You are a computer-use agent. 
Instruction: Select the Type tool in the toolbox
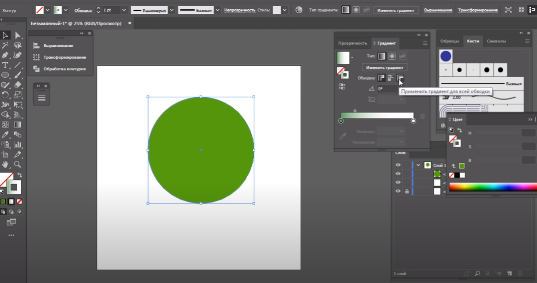(x=5, y=65)
